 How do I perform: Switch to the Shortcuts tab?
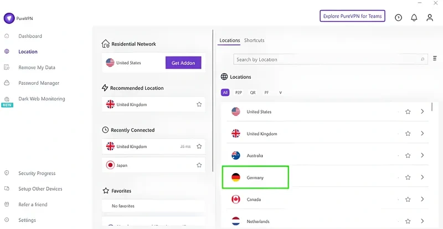coord(254,40)
